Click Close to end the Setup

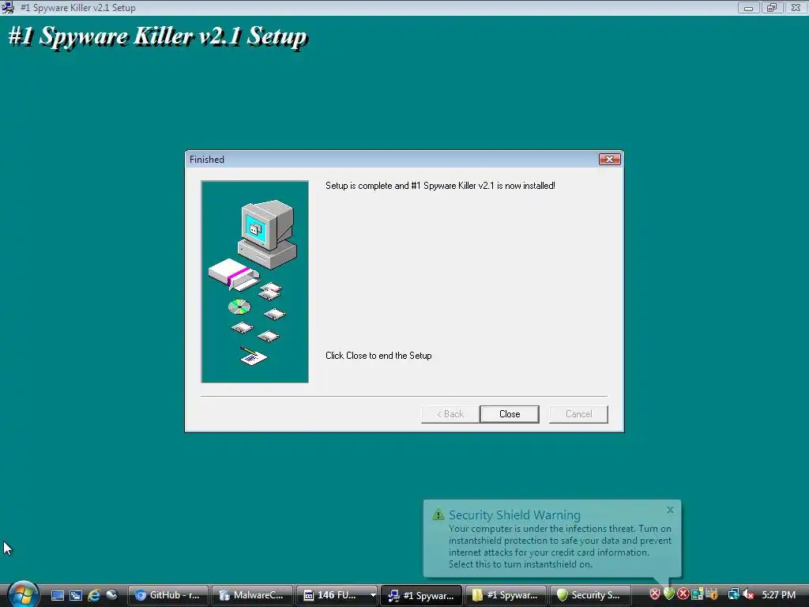(x=510, y=414)
